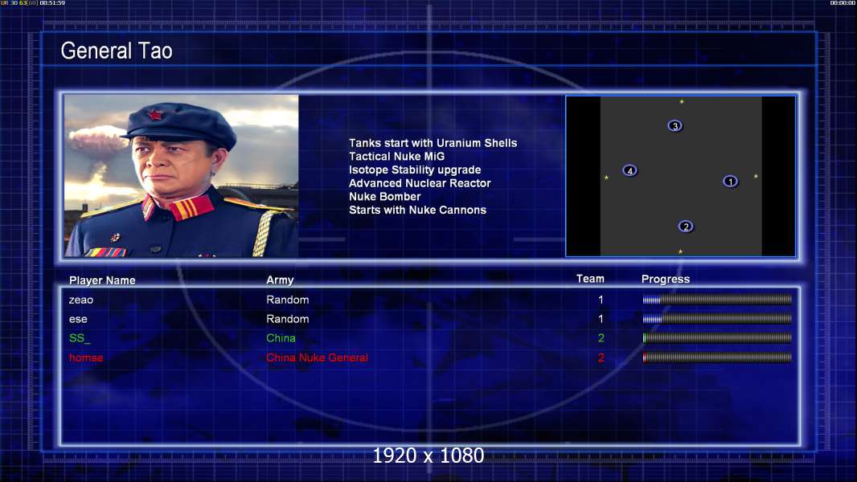Viewport: 857px width, 482px height.
Task: Click the yellow star at the minimap bottom
Action: [680, 251]
